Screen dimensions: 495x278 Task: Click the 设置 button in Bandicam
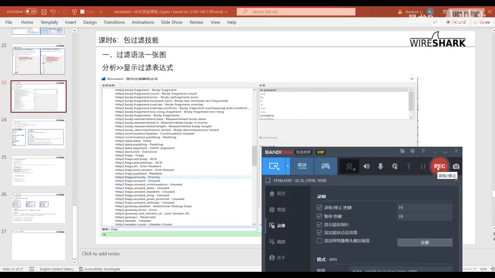tap(425, 242)
